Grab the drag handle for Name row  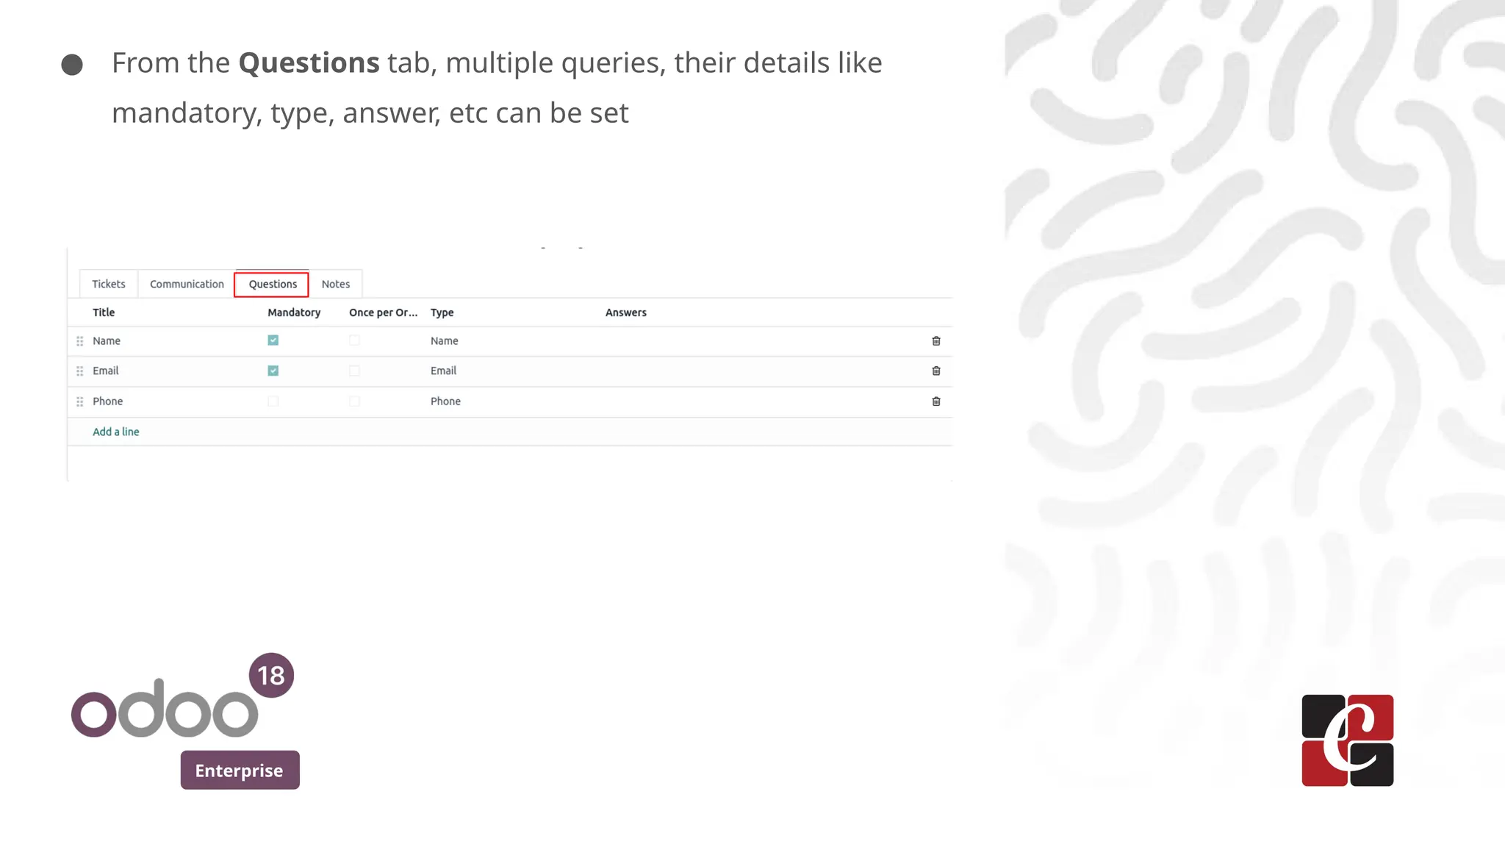(80, 341)
